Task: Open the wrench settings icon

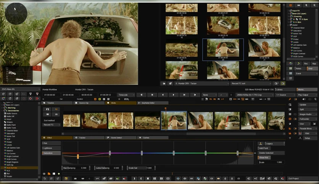Action: point(290,99)
